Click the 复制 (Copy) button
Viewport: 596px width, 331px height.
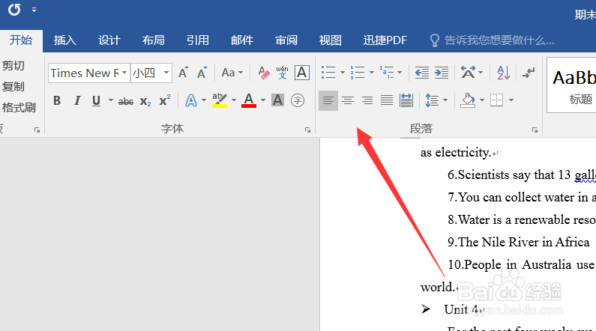point(13,87)
